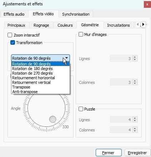Enable the Zoom interactif checkbox
The width and height of the screenshot is (151, 157).
point(10,35)
